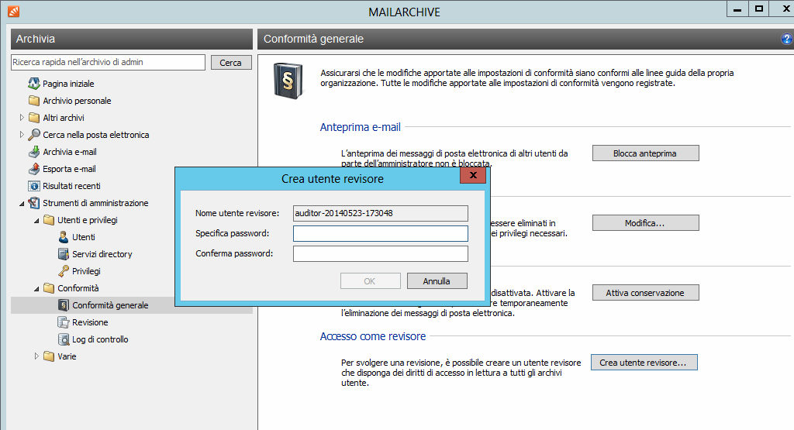This screenshot has height=430, width=794.
Task: Click the Pagina iniziale home icon
Action: tap(34, 84)
